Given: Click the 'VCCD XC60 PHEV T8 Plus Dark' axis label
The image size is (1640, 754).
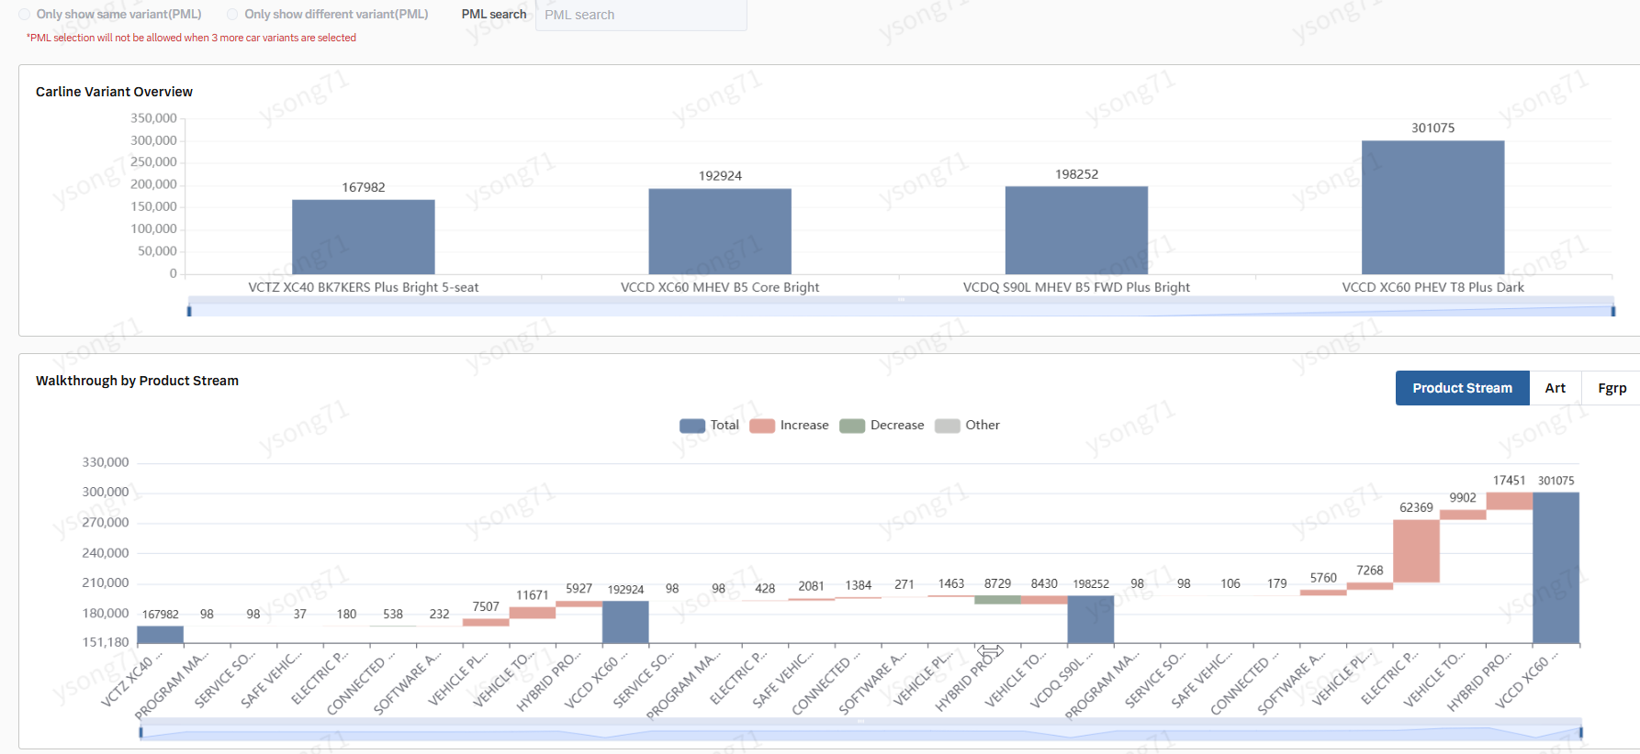Looking at the screenshot, I should [x=1432, y=287].
